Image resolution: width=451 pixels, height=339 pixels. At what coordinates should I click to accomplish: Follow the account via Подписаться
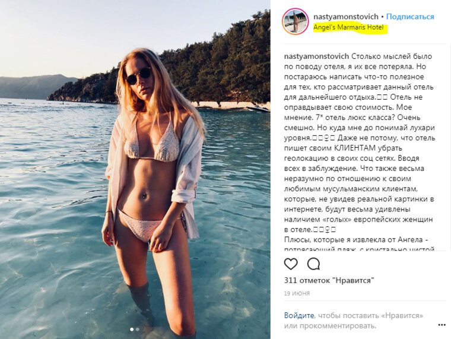click(x=410, y=17)
